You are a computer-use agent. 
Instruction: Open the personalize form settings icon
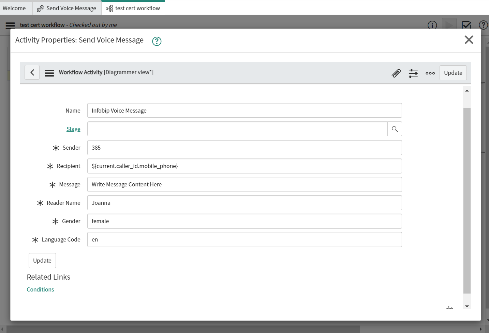413,73
